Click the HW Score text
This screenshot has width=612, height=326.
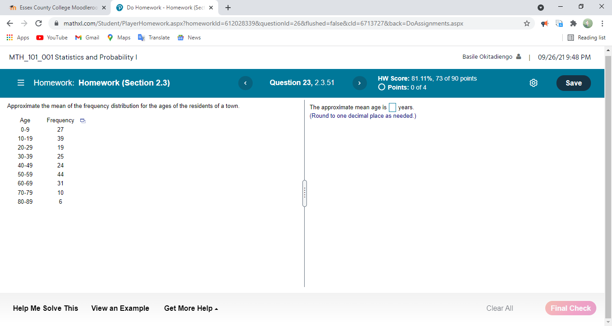(x=427, y=79)
